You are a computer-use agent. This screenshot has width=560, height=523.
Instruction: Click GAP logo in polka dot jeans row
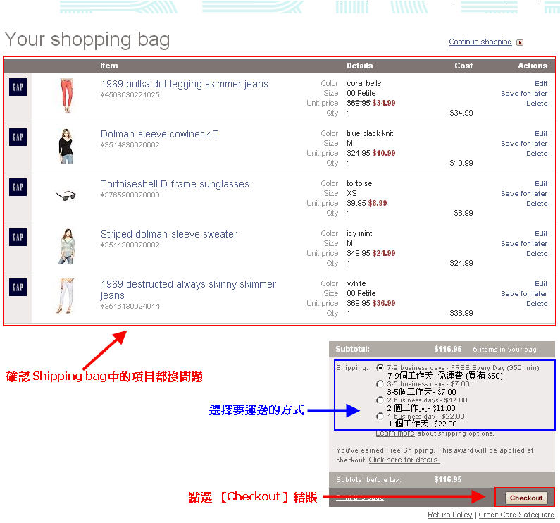tap(18, 87)
